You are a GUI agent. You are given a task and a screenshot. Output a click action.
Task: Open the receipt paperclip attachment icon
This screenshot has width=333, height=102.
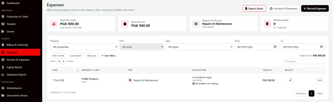(291, 80)
